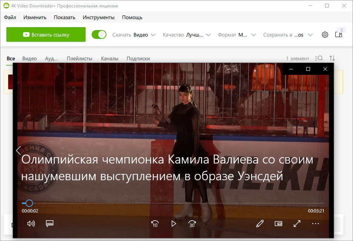The image size is (353, 241).
Task: Open the Показать menu
Action: coord(65,17)
